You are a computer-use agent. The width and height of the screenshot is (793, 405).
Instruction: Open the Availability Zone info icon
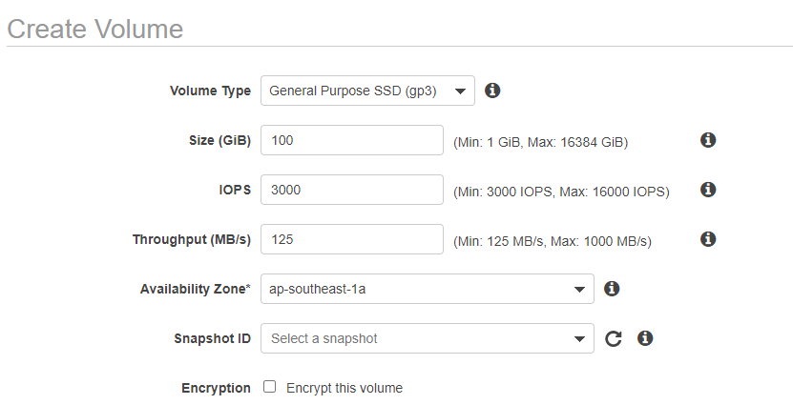tap(612, 289)
